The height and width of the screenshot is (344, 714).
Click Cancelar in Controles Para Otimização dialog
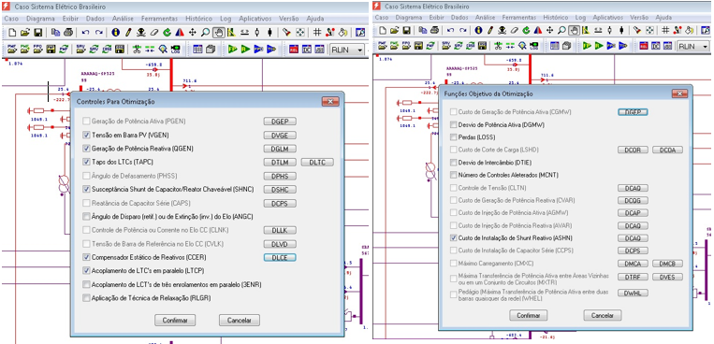click(x=240, y=320)
